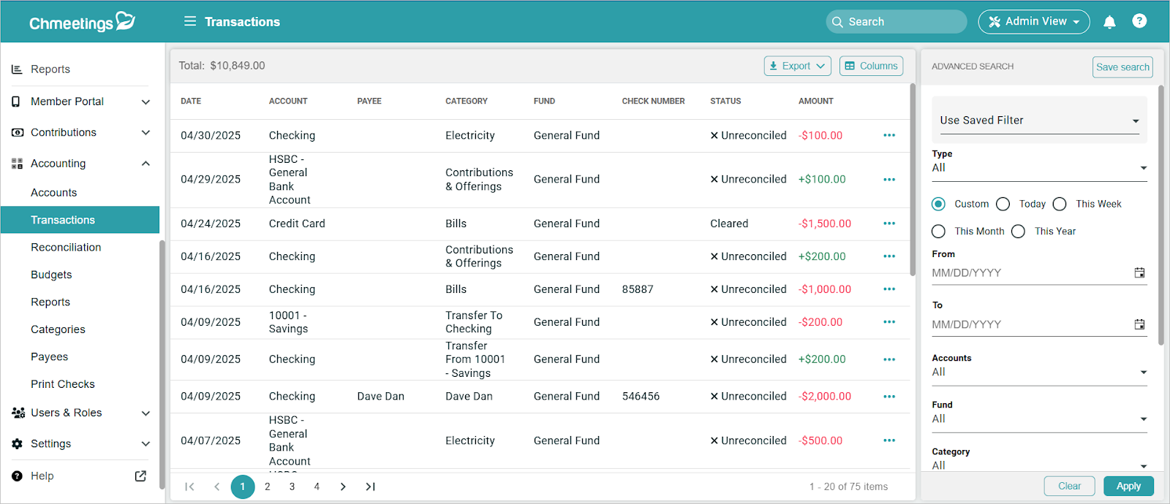Open the To date calendar picker
This screenshot has width=1170, height=504.
coord(1139,324)
